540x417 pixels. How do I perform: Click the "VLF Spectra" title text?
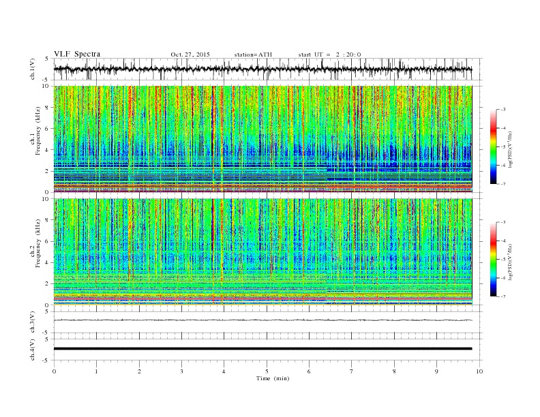pos(77,54)
